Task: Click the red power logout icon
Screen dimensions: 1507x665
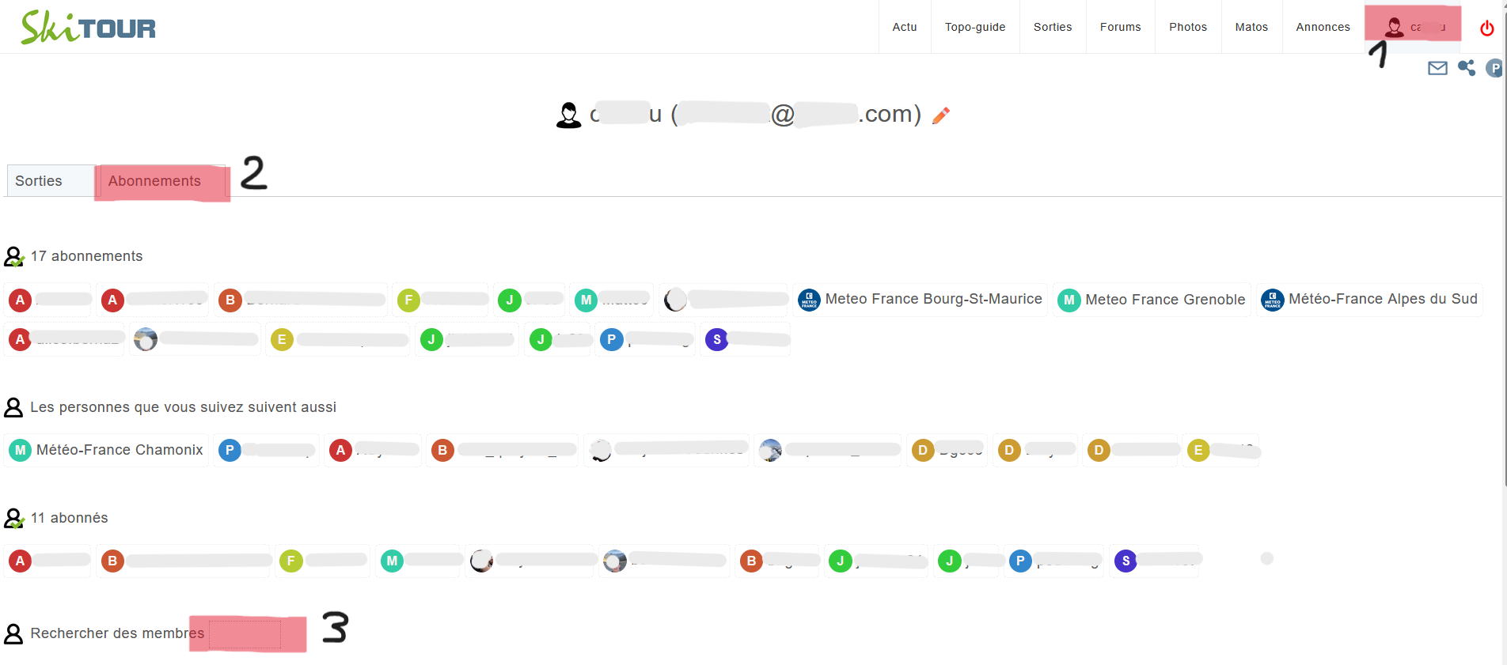Action: point(1486,28)
